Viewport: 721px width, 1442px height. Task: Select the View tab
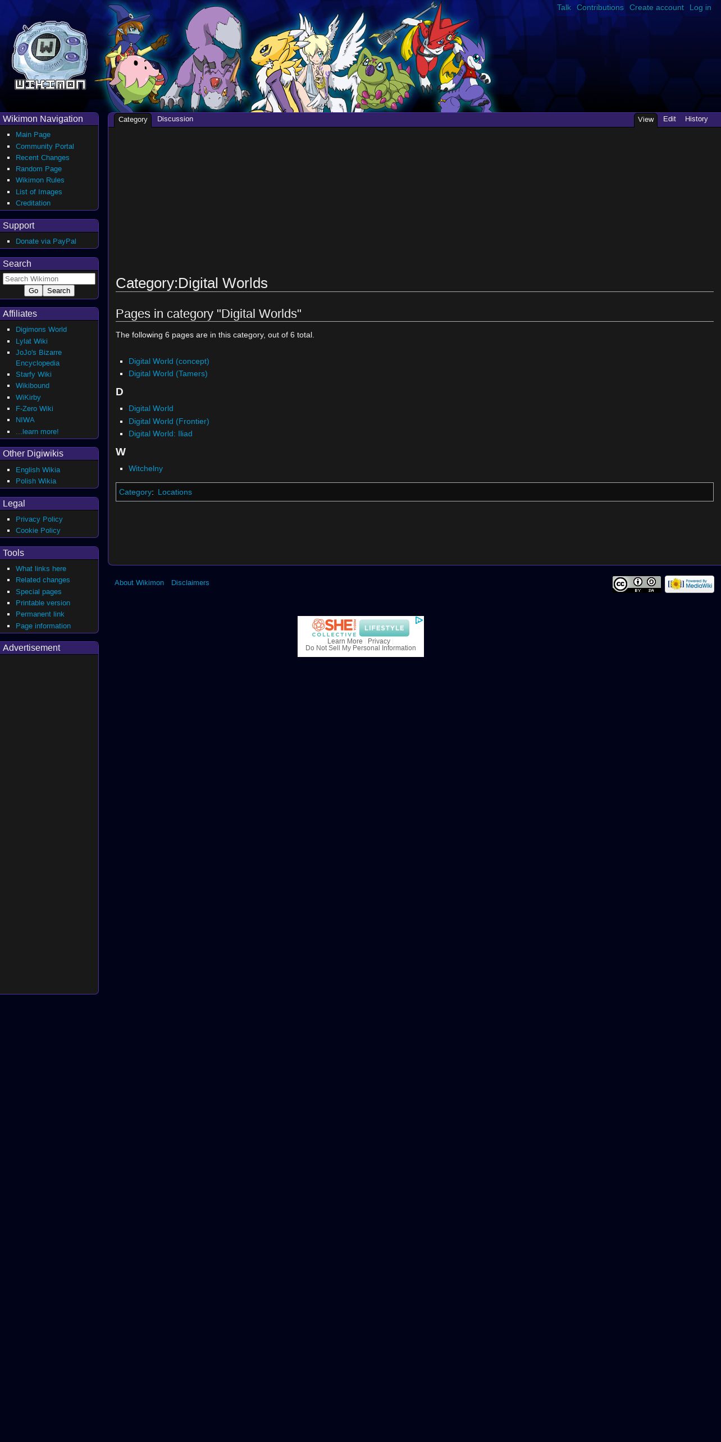point(646,120)
